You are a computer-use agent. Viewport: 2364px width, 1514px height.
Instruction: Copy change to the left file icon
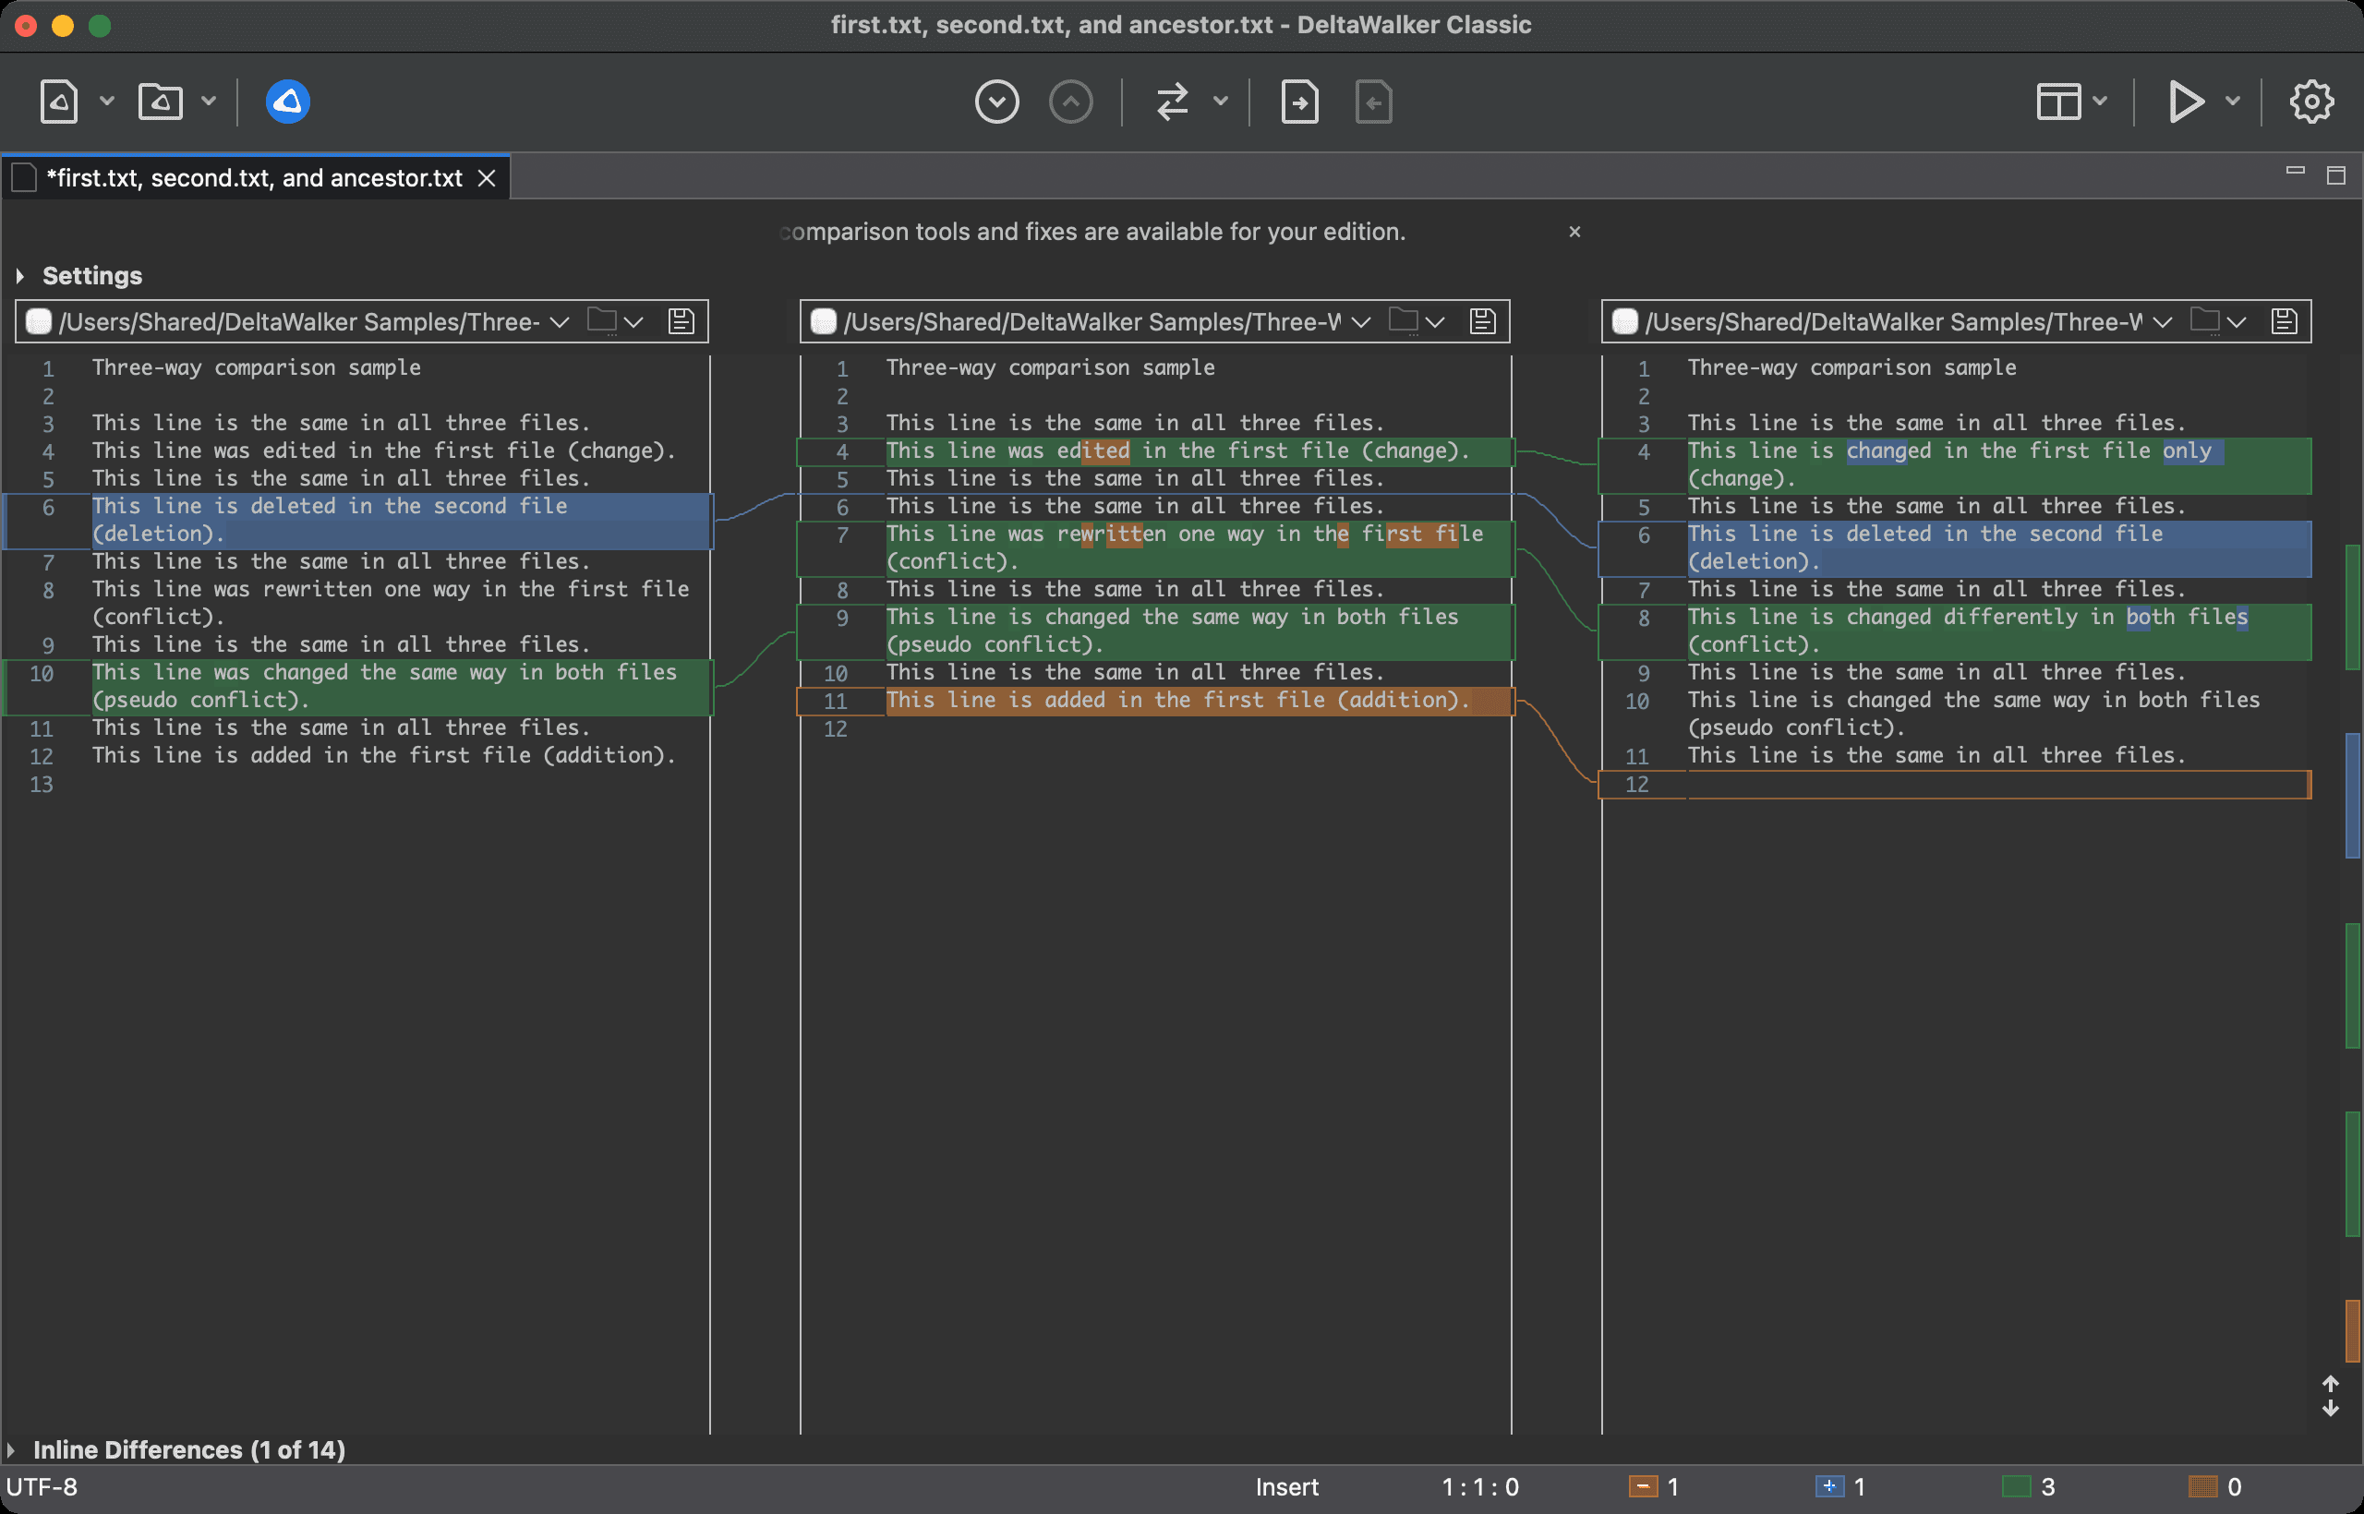click(1374, 102)
